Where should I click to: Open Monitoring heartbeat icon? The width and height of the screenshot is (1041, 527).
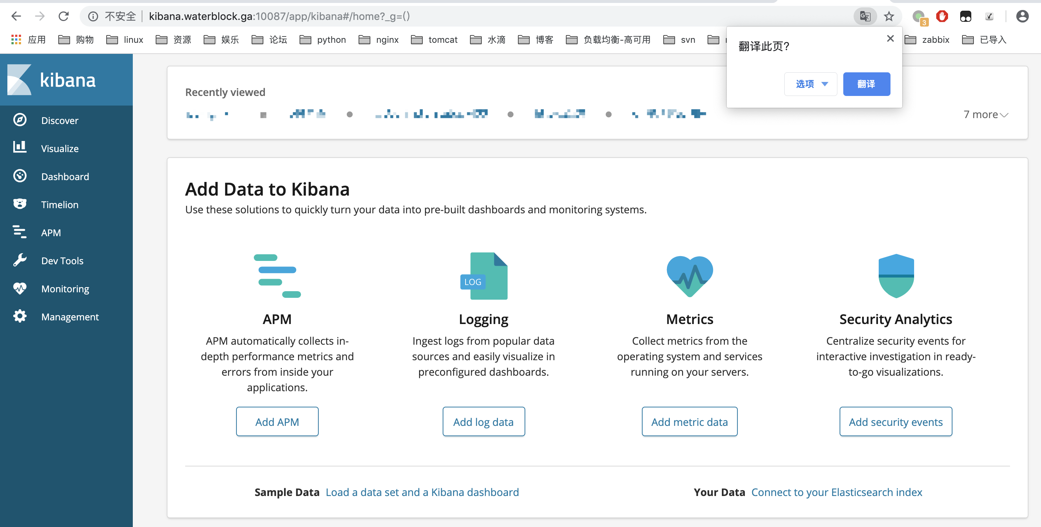(20, 288)
